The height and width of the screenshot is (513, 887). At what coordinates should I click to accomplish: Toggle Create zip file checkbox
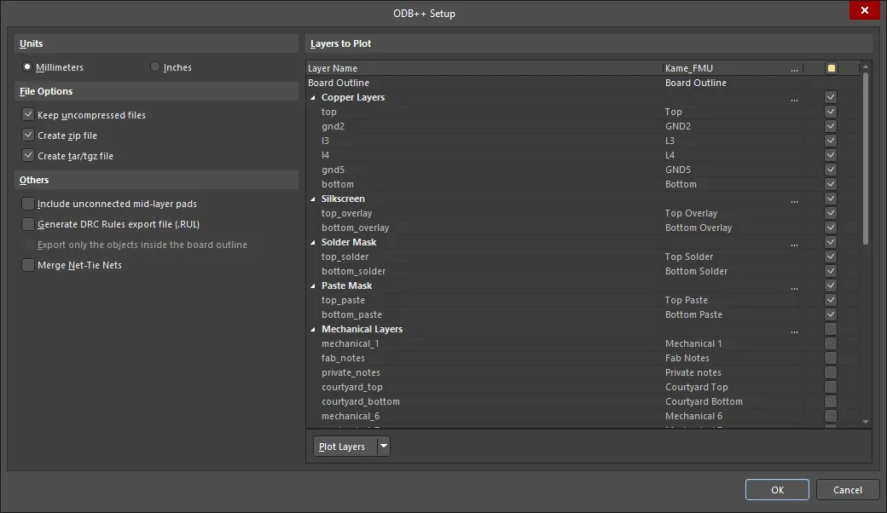27,135
